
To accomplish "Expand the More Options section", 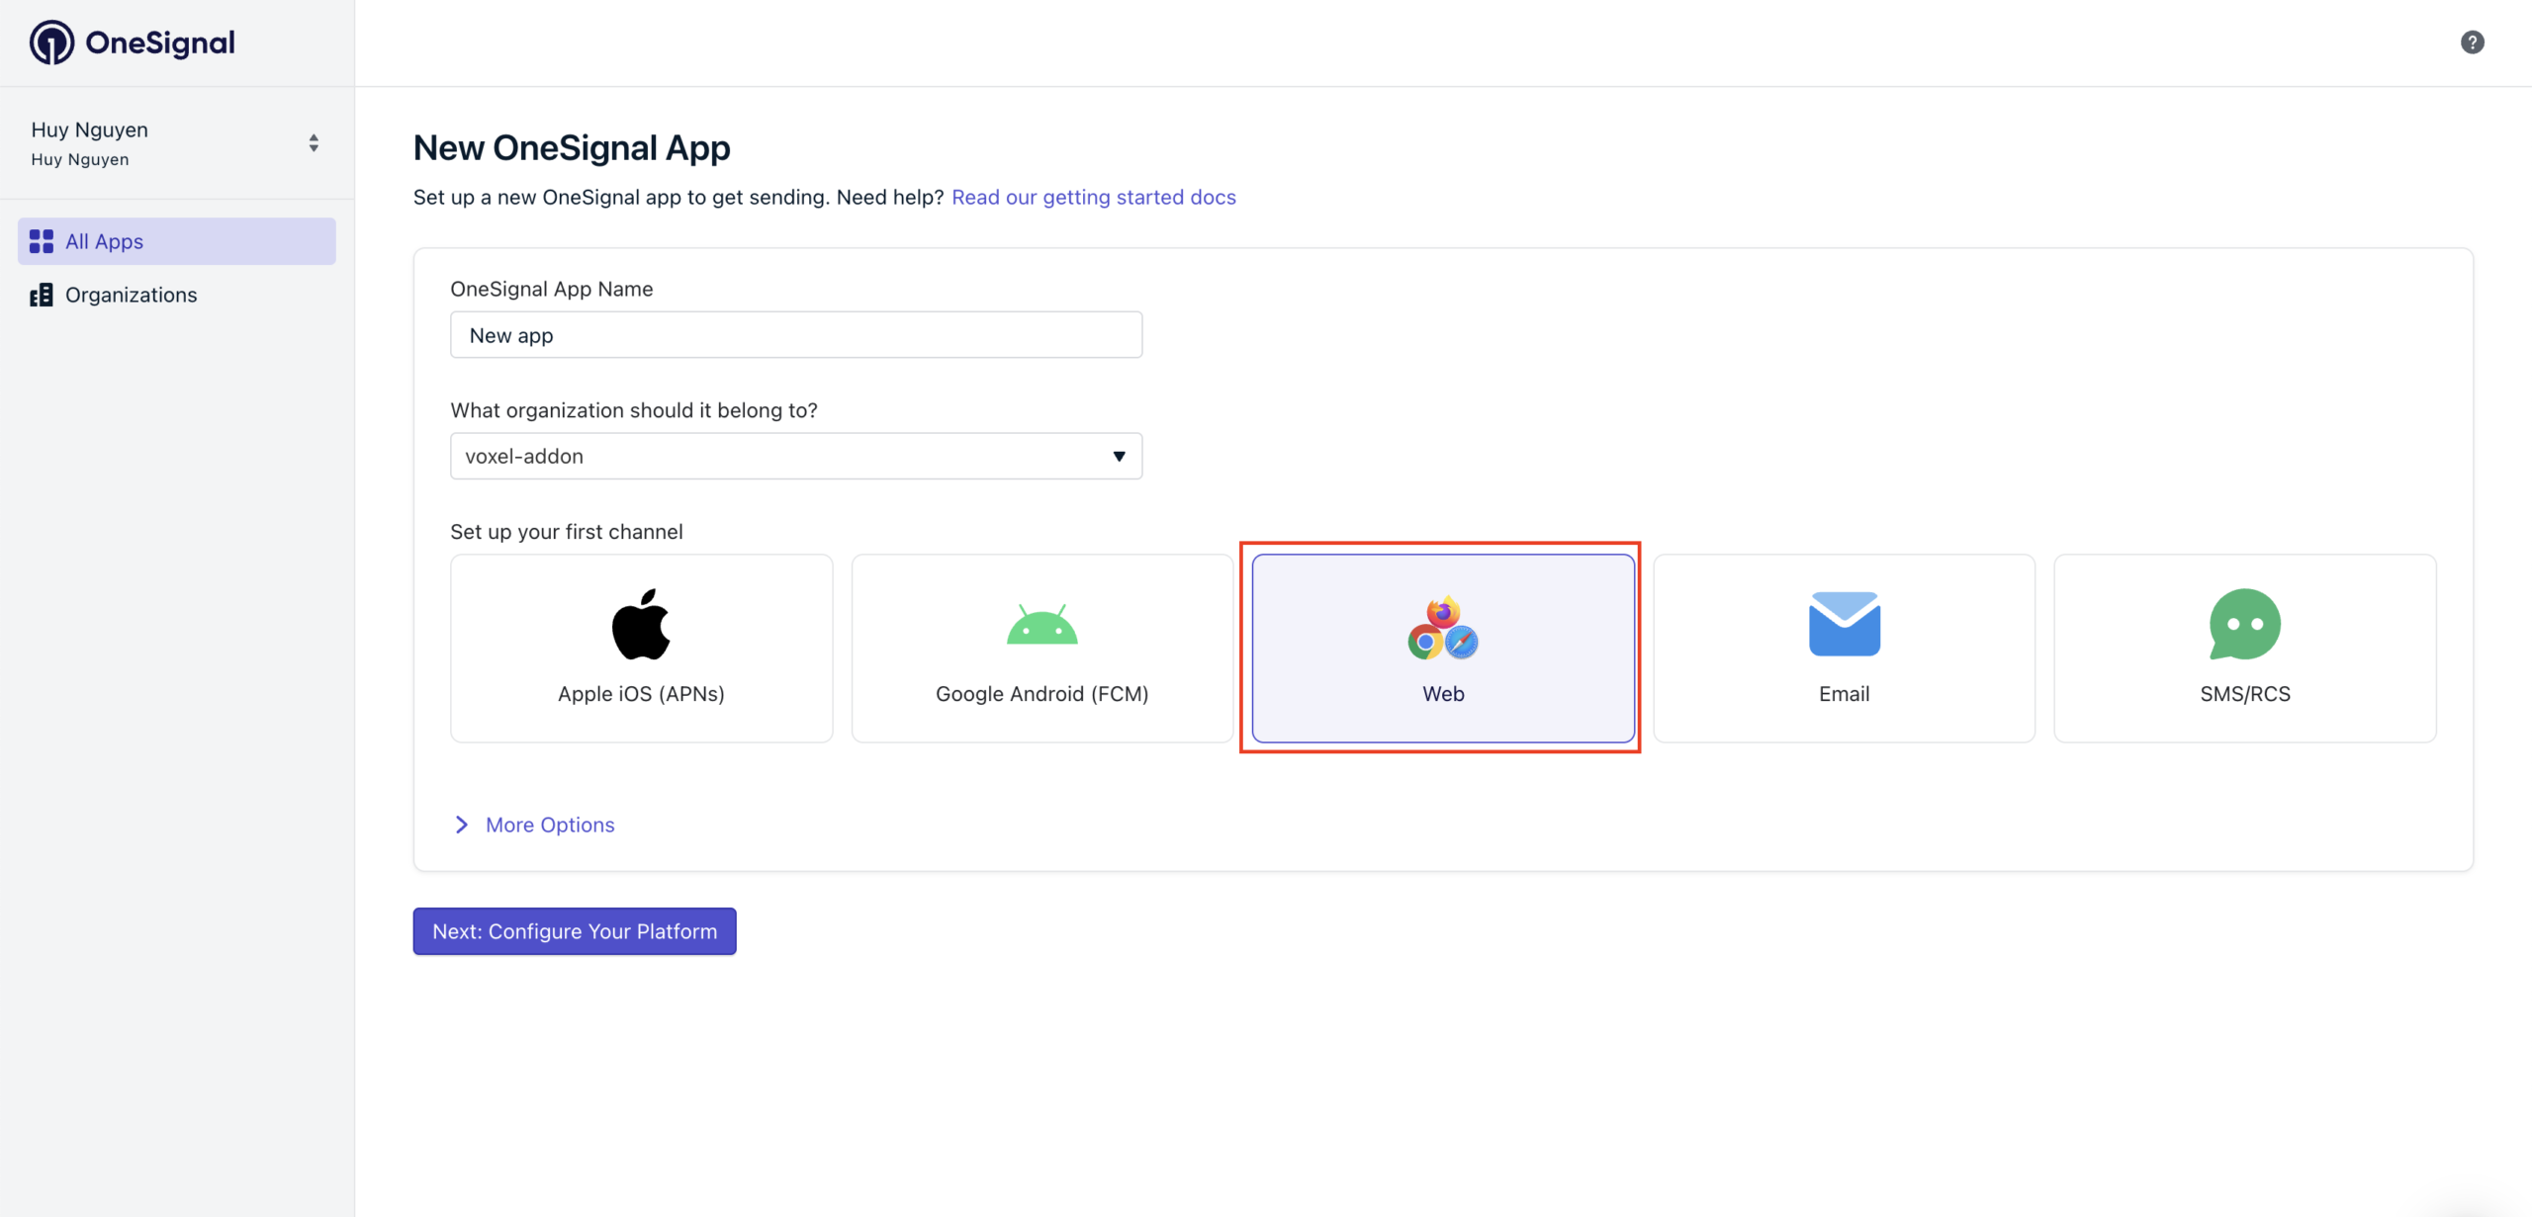I will tap(549, 825).
